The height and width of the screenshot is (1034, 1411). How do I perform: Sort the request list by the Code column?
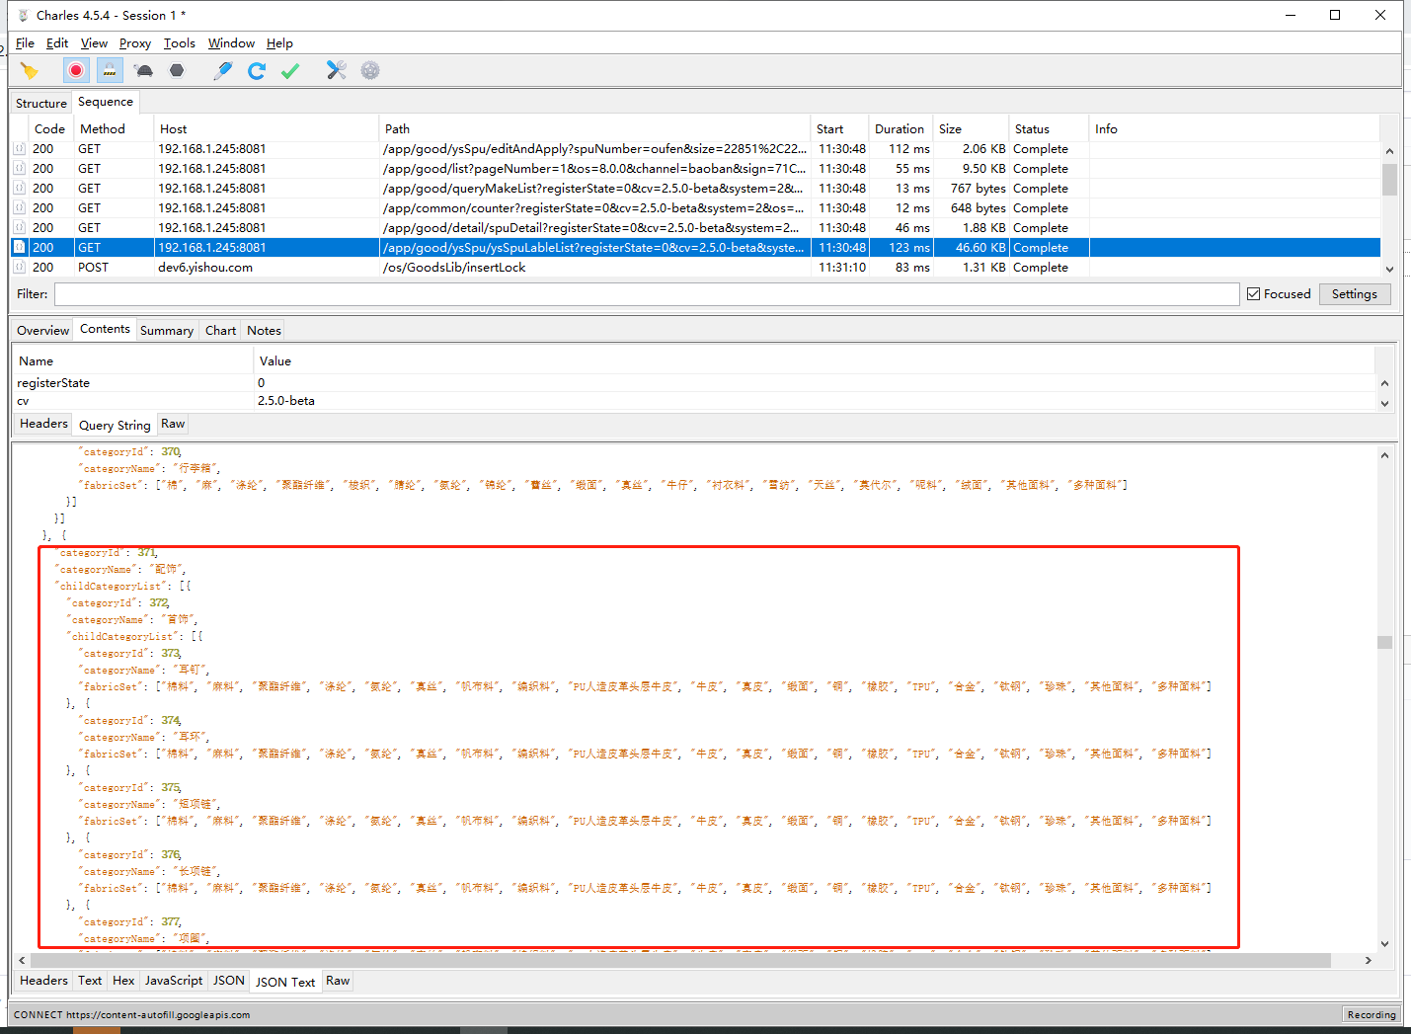click(49, 129)
